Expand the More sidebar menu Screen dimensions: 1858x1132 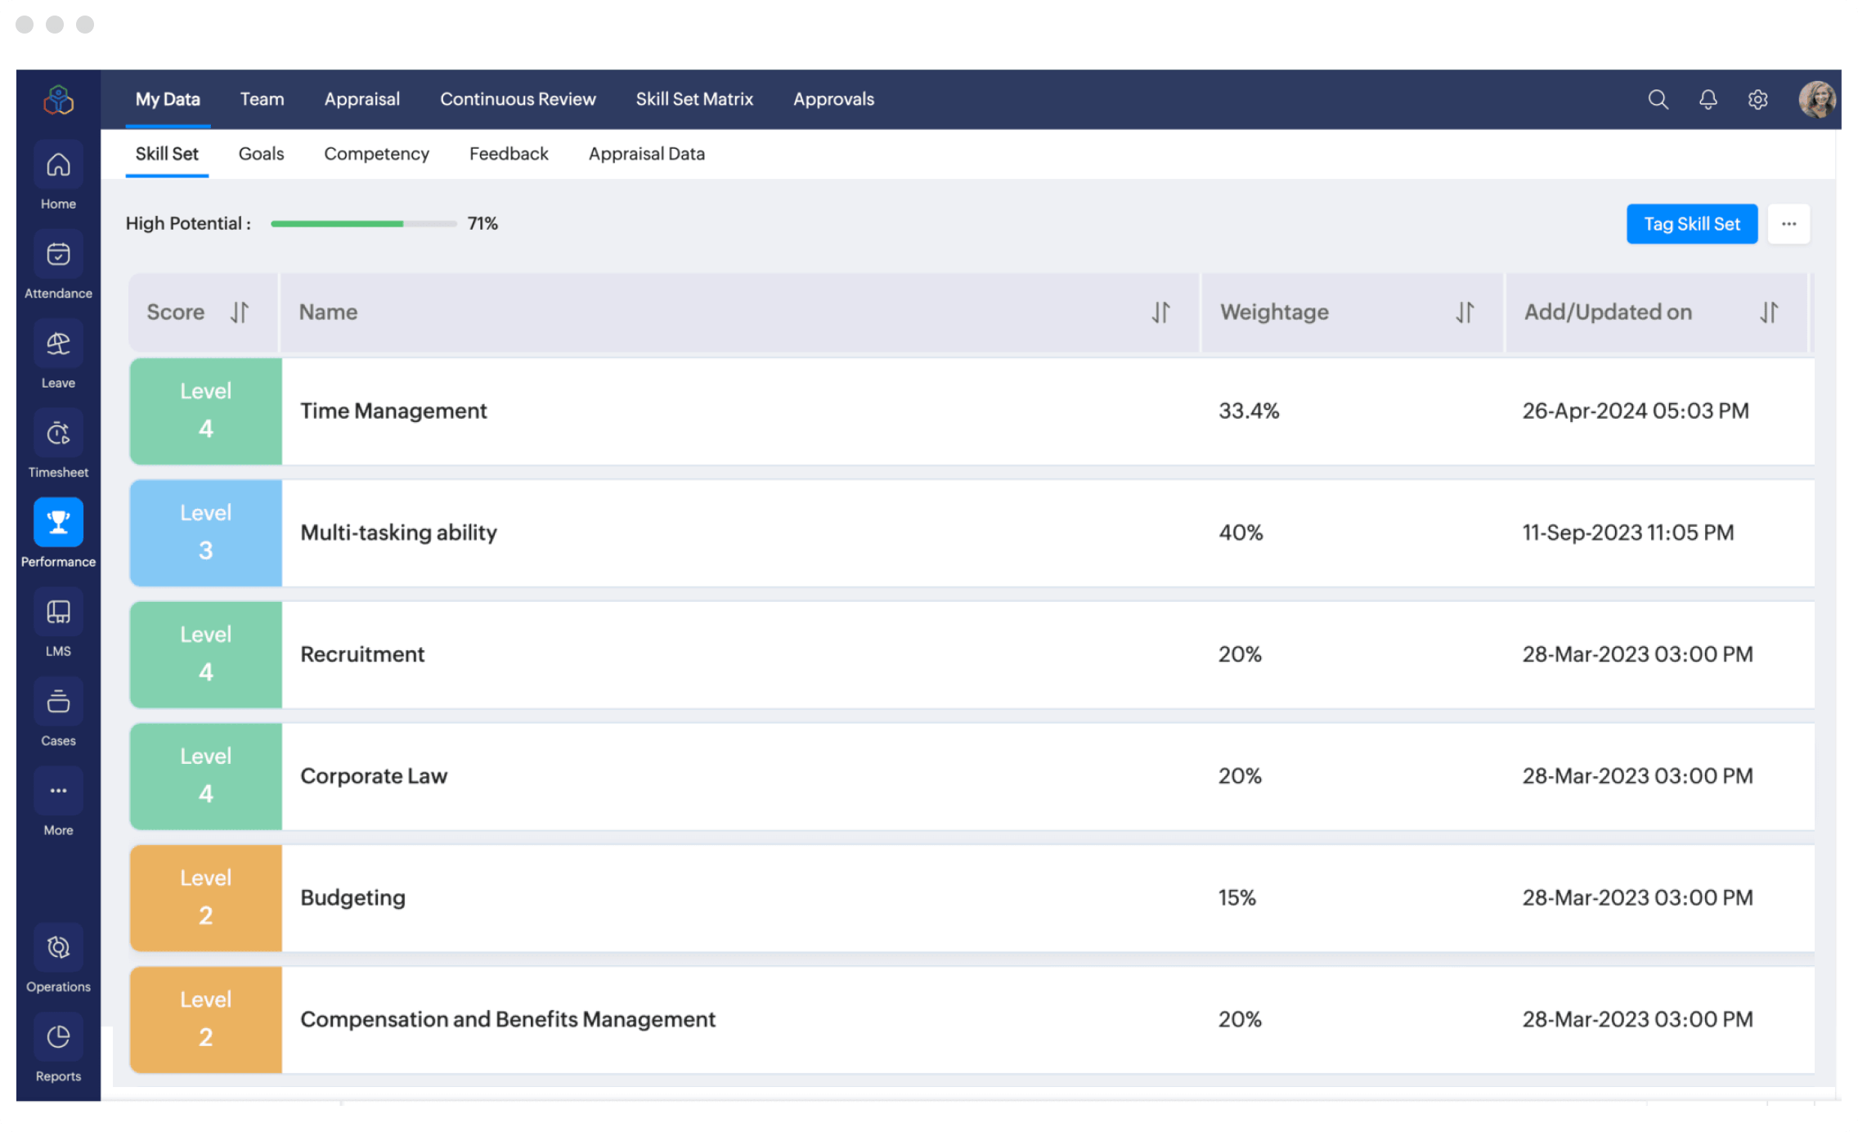58,791
